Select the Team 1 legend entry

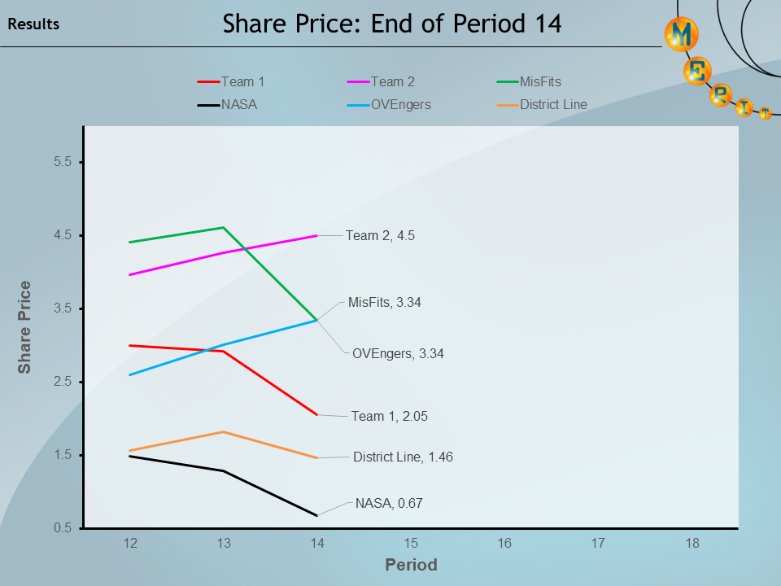[232, 81]
